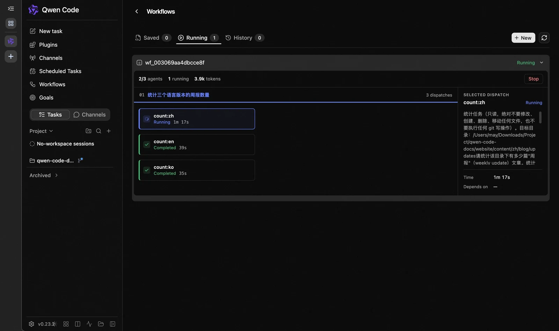This screenshot has height=331, width=559.
Task: Stop the running workflow
Action: pyautogui.click(x=533, y=79)
